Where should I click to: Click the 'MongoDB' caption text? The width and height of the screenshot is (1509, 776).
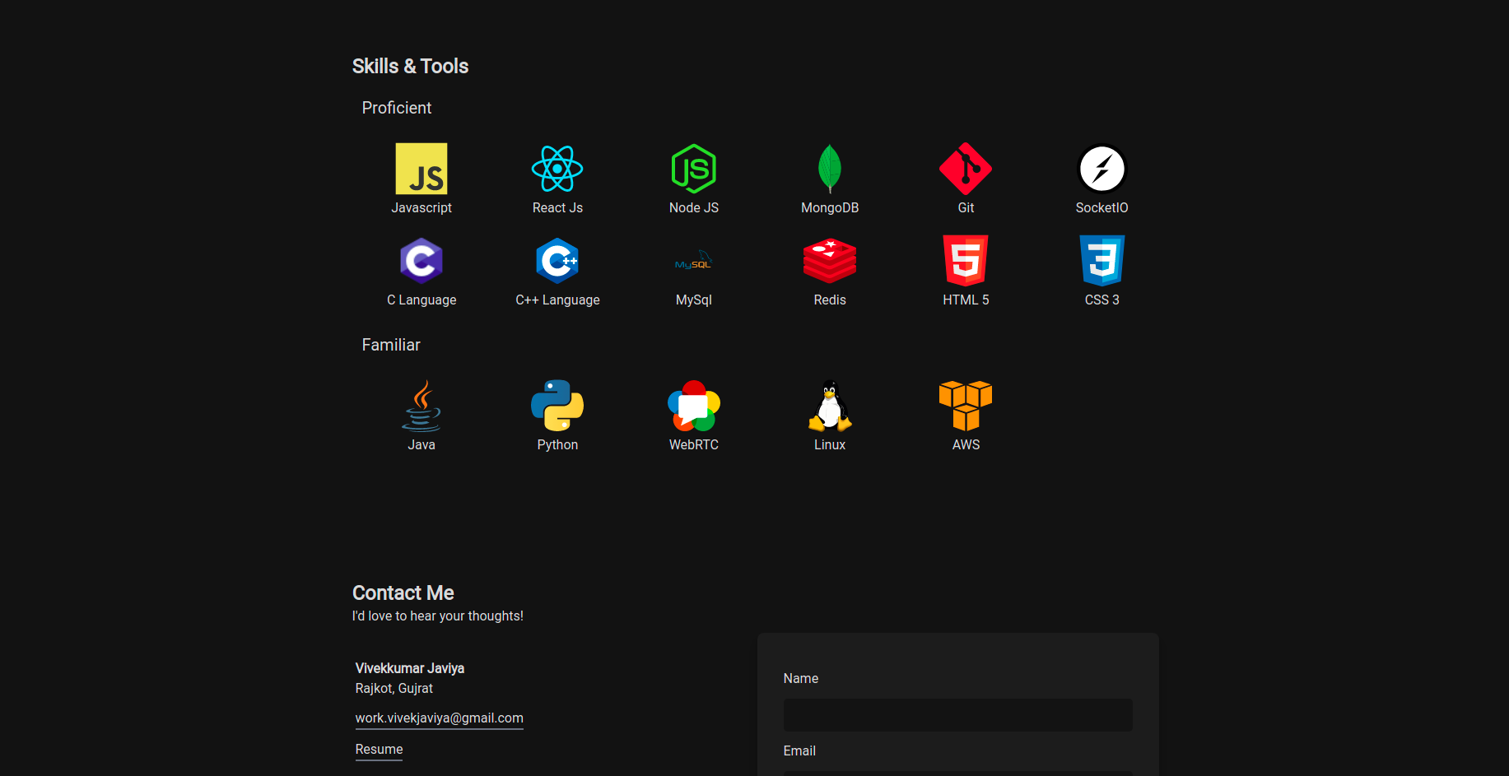click(830, 208)
